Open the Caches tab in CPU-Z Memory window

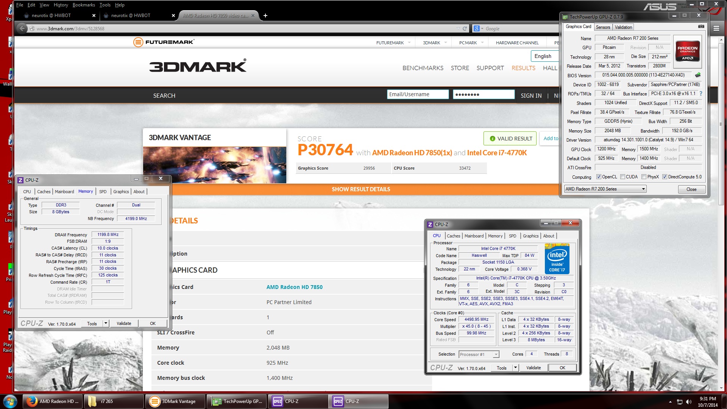44,192
